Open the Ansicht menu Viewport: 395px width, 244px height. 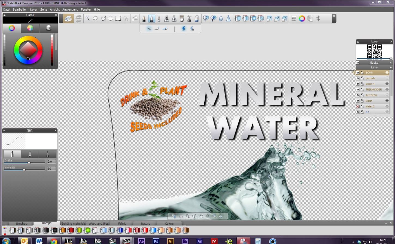pos(55,9)
